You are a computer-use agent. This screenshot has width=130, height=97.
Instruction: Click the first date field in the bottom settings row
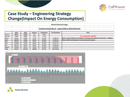coord(24,82)
